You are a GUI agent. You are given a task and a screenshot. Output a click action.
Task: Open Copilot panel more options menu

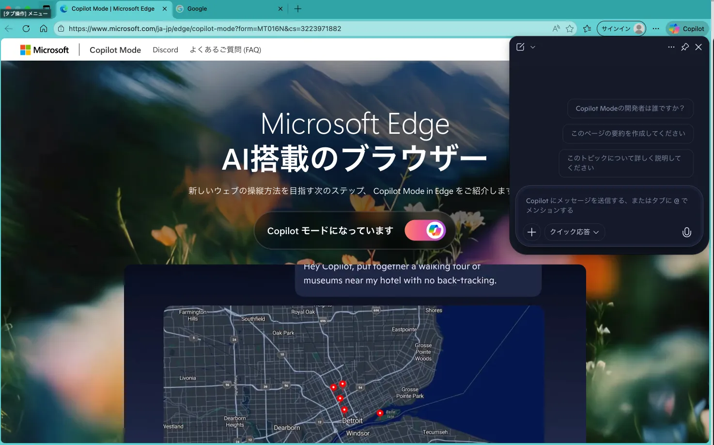(x=671, y=47)
